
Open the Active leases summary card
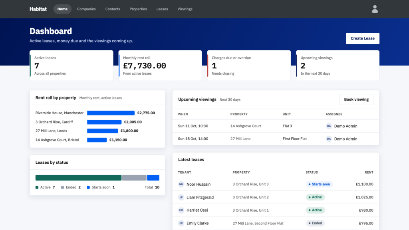pos(71,65)
